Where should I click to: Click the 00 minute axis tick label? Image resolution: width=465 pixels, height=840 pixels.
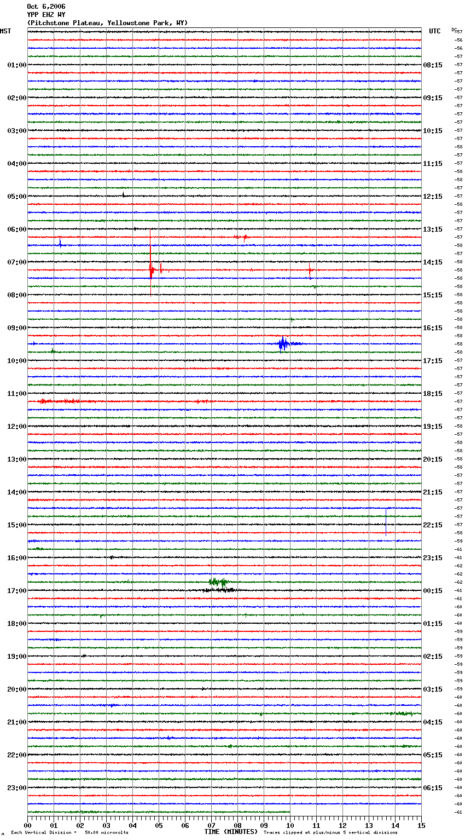27,825
